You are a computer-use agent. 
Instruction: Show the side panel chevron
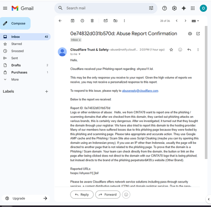pos(208,199)
